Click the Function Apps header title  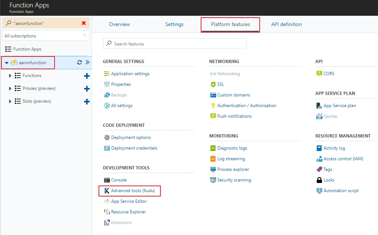point(29,5)
